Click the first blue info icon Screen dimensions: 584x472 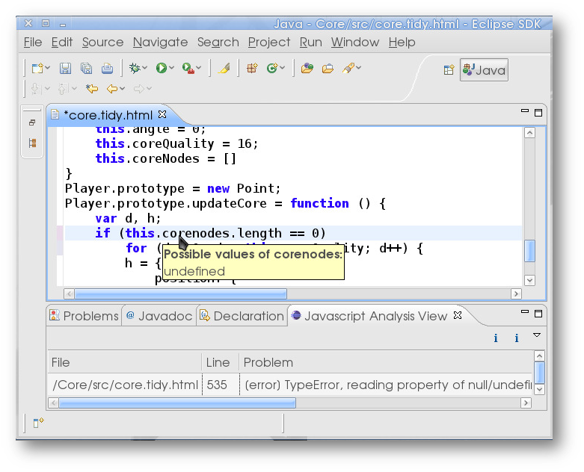tap(496, 338)
